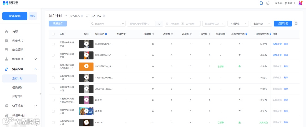Click the 开始日期 date field

(x=175, y=23)
